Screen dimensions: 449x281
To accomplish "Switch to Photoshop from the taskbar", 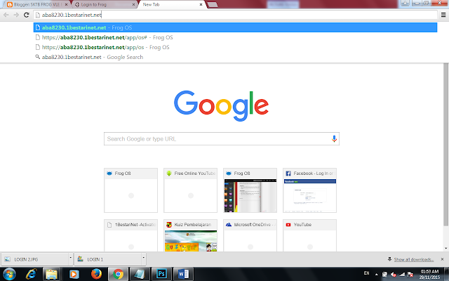I will pos(161,275).
